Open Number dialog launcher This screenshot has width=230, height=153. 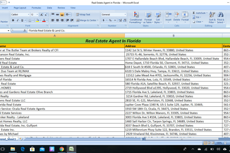pos(126,26)
